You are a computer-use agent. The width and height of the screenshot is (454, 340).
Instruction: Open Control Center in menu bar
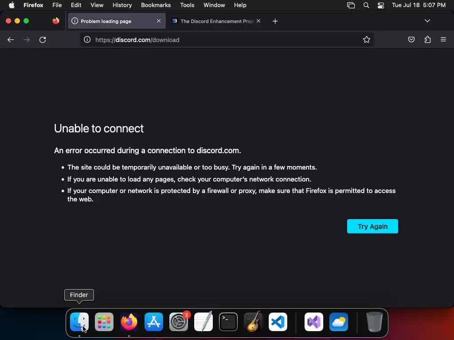click(x=381, y=5)
